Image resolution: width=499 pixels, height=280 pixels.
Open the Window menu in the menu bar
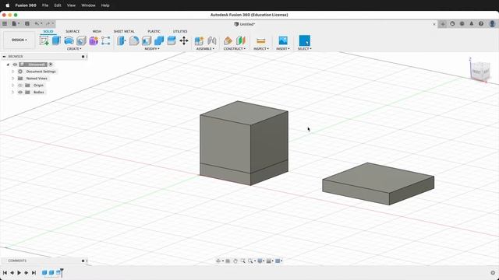[x=88, y=5]
